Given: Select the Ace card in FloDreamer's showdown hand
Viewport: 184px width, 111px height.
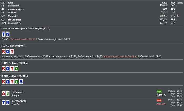Looking at the screenshot, I should click(x=3, y=94).
